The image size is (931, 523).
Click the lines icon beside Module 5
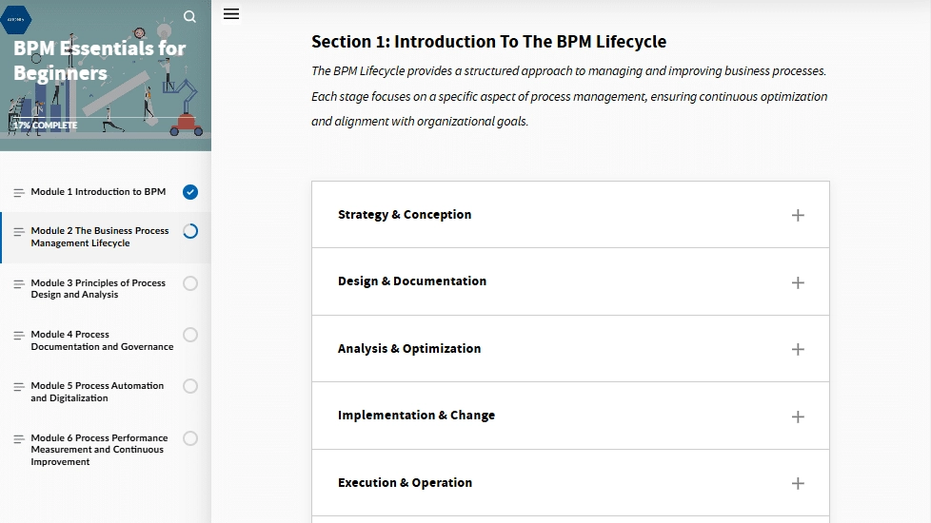point(19,387)
